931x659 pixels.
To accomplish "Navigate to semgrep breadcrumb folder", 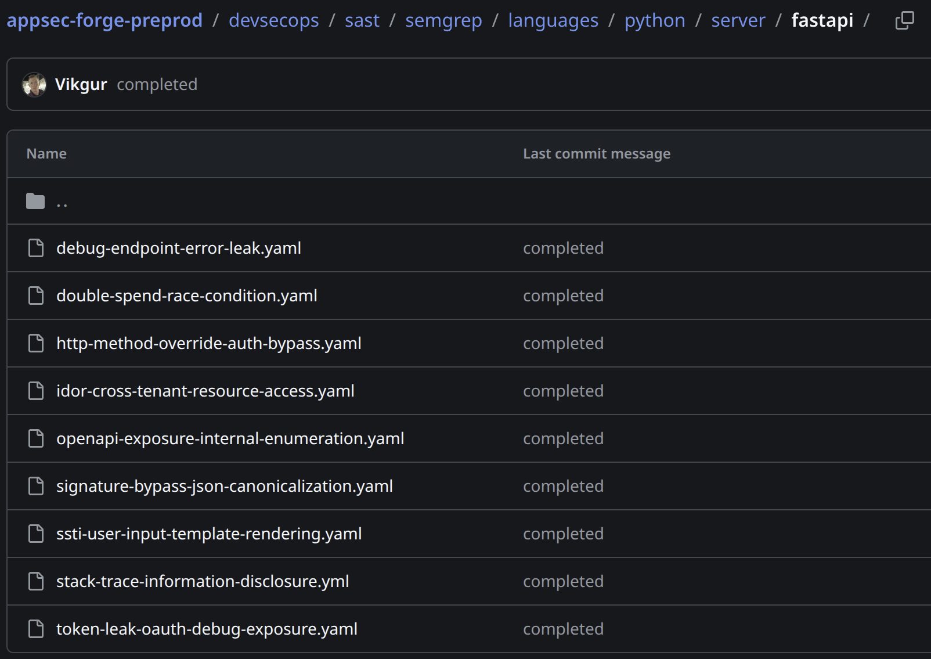I will point(443,20).
